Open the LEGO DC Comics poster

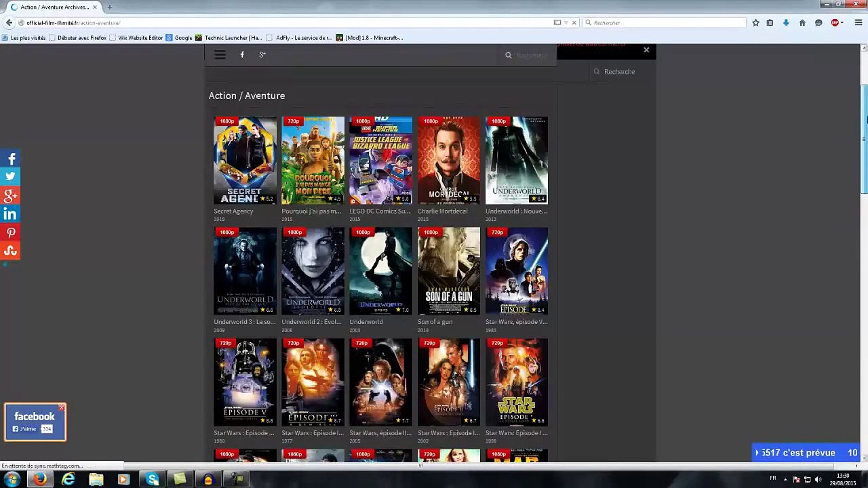click(380, 161)
